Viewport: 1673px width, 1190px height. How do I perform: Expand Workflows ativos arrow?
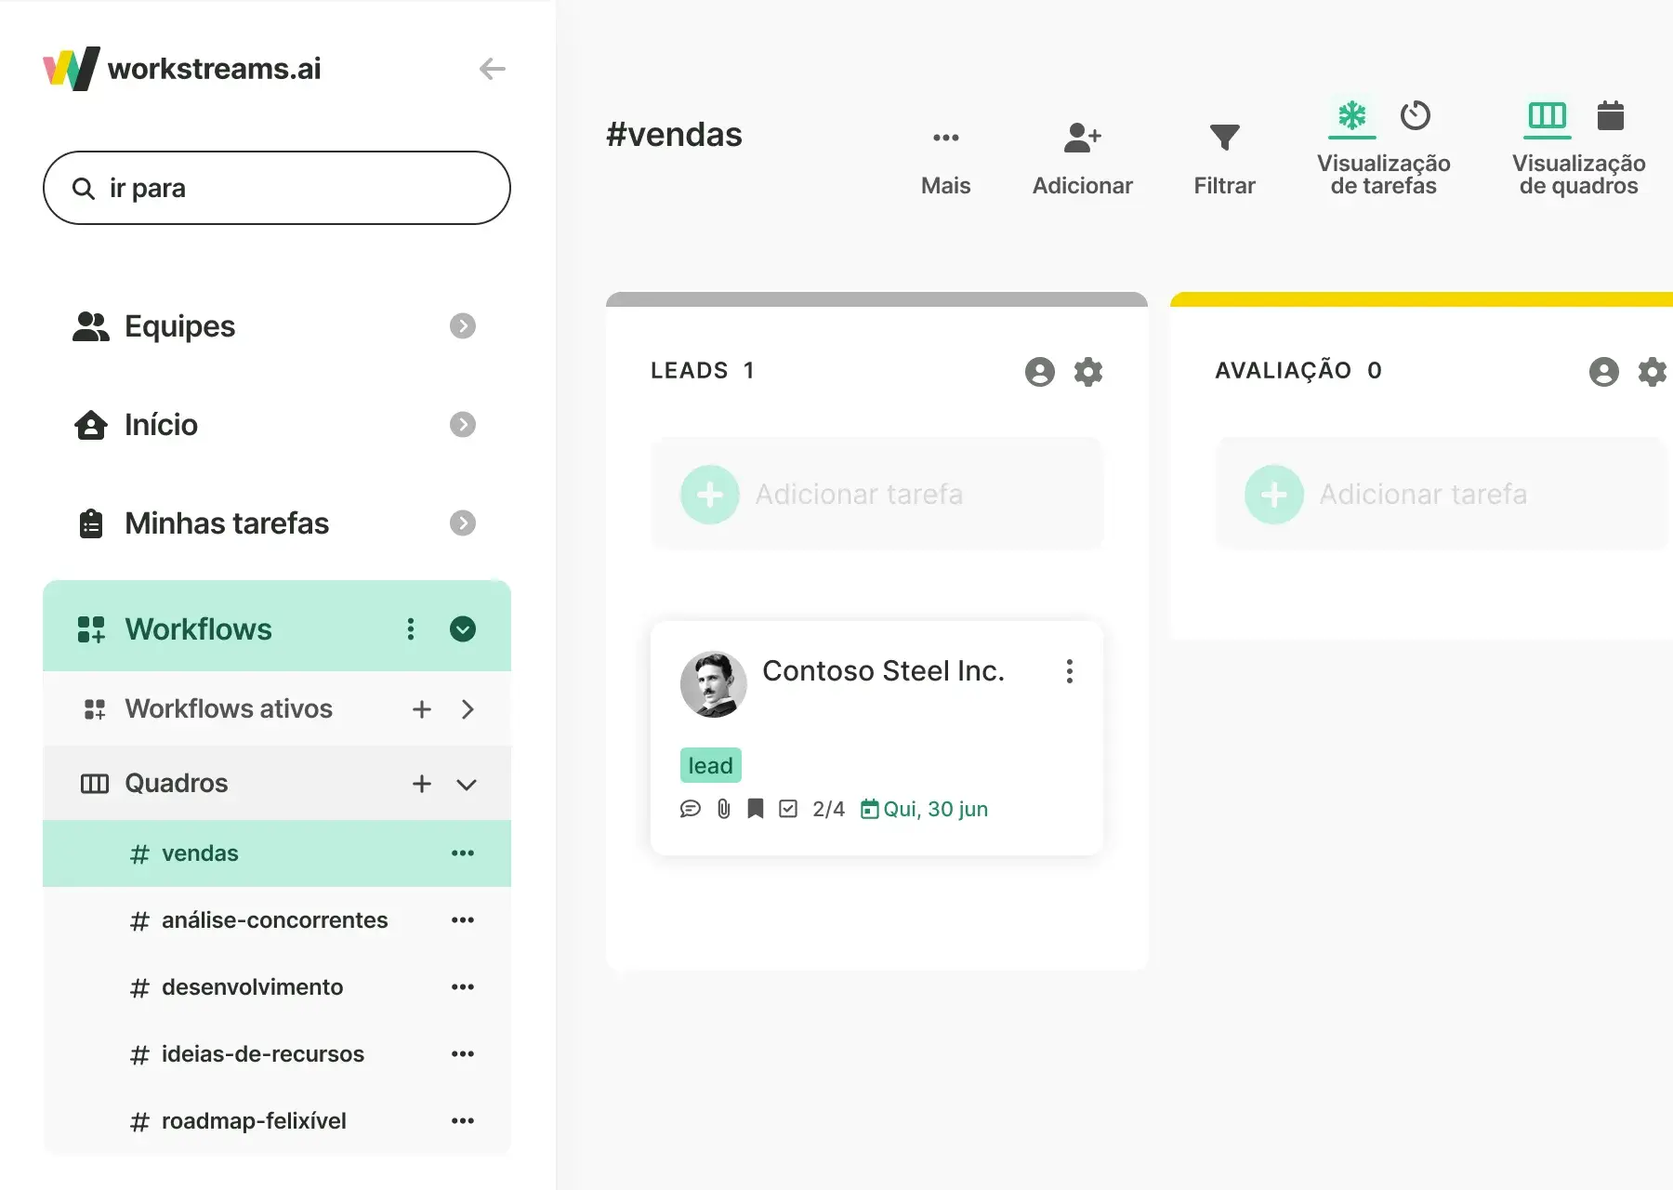pyautogui.click(x=468, y=709)
